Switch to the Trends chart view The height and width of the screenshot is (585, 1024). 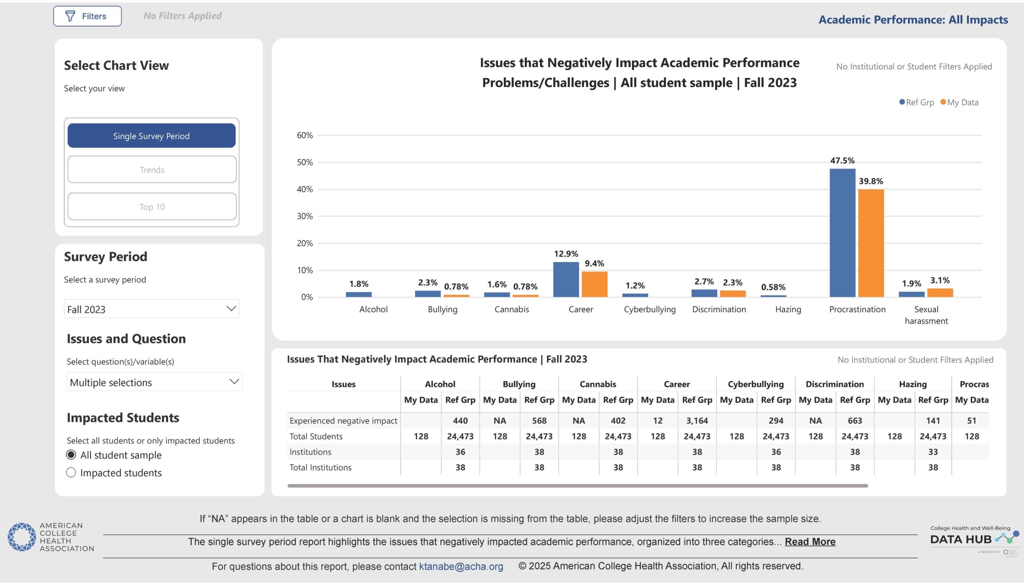tap(152, 170)
